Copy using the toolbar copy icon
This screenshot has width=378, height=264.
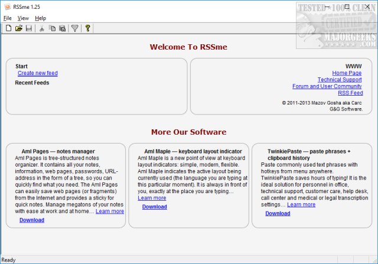coord(53,28)
